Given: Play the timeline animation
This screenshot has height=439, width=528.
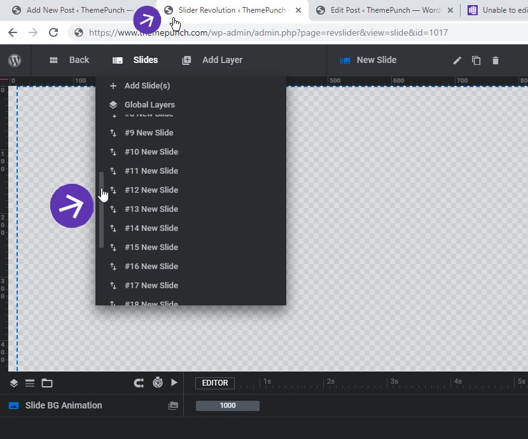Looking at the screenshot, I should point(174,382).
